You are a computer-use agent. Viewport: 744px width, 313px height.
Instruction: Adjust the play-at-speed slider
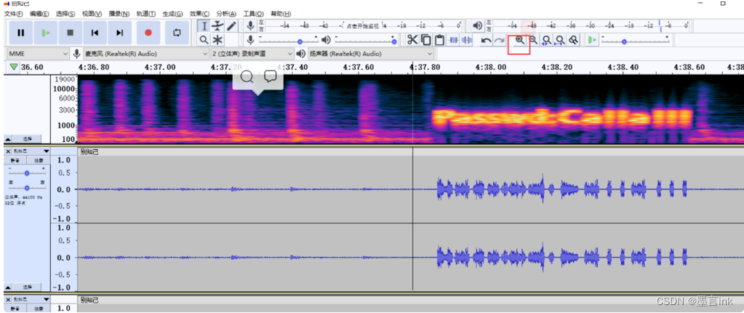pyautogui.click(x=636, y=40)
